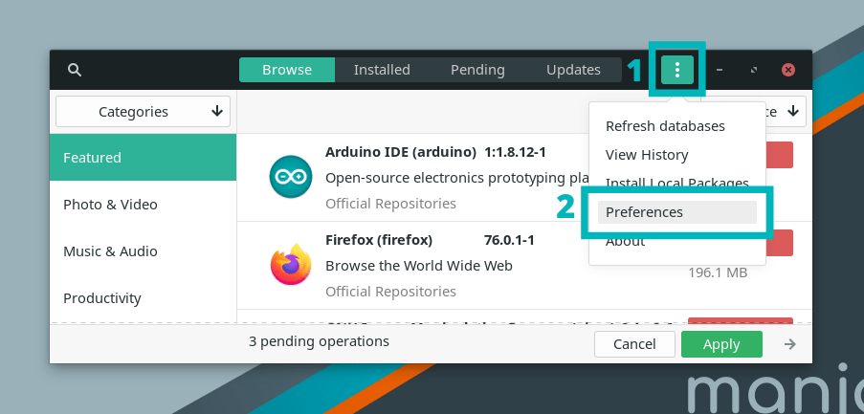Click the right arrow beside Apply
Viewport: 864px width, 414px height.
pyautogui.click(x=790, y=344)
